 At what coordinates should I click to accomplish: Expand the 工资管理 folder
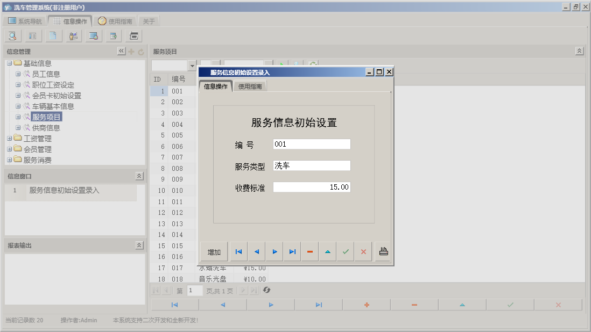click(x=10, y=139)
